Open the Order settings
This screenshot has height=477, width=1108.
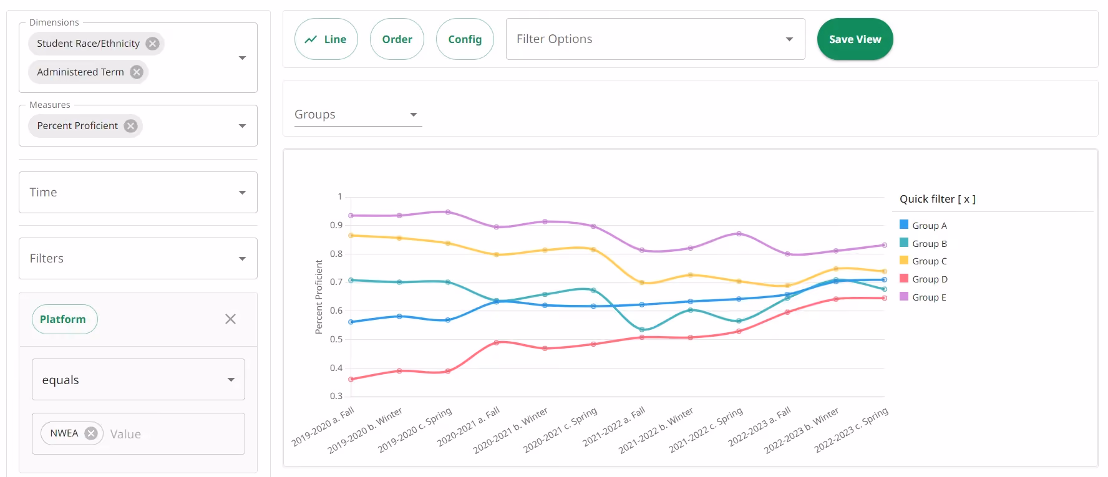point(397,39)
